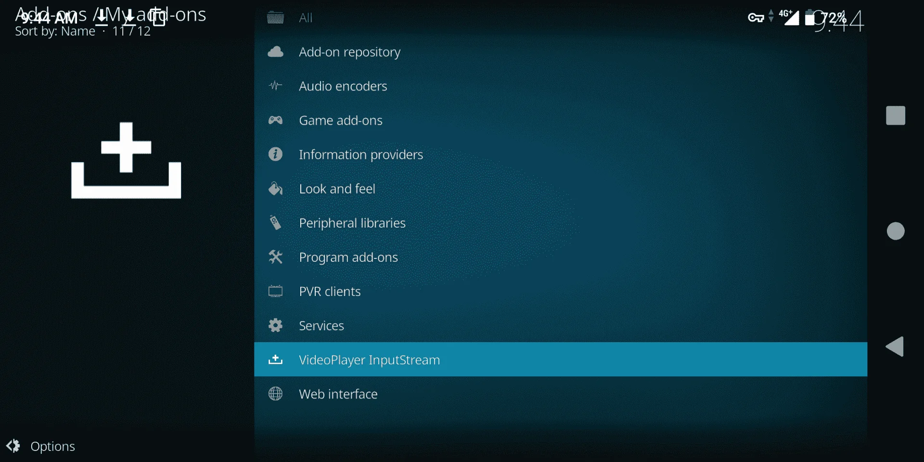Open the All add-ons category
This screenshot has height=462, width=924.
click(x=561, y=18)
